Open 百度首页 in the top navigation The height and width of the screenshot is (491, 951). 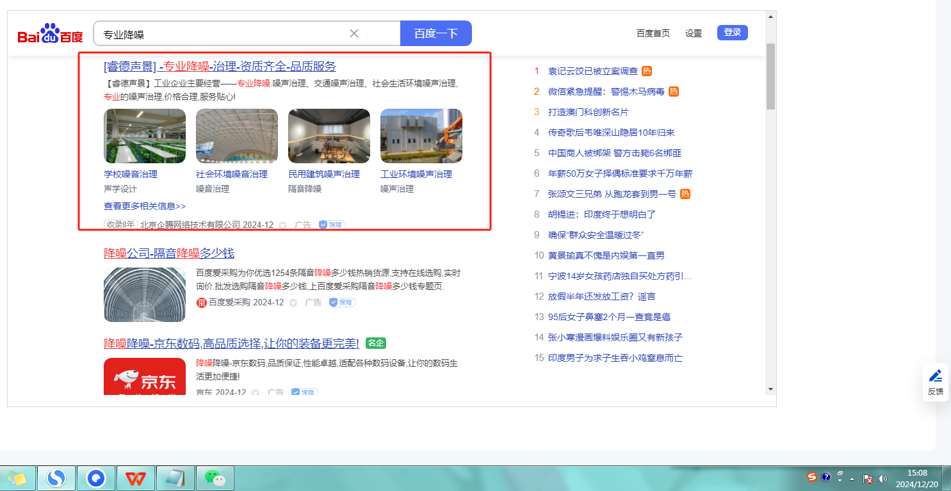pyautogui.click(x=653, y=33)
